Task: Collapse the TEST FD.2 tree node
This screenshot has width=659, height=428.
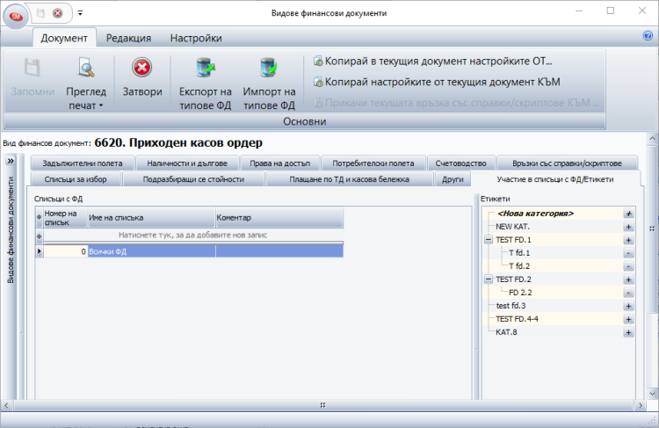Action: pos(489,279)
